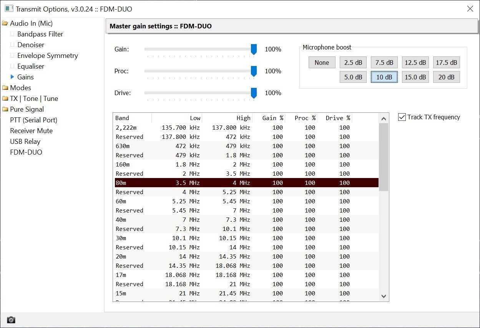This screenshot has width=480, height=328.
Task: Open the FDM-DUO settings entry
Action: click(x=26, y=152)
